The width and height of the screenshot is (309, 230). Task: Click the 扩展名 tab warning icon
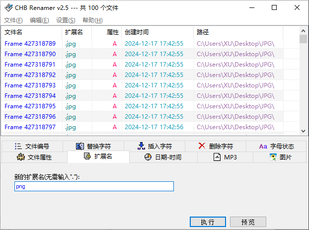[87, 156]
